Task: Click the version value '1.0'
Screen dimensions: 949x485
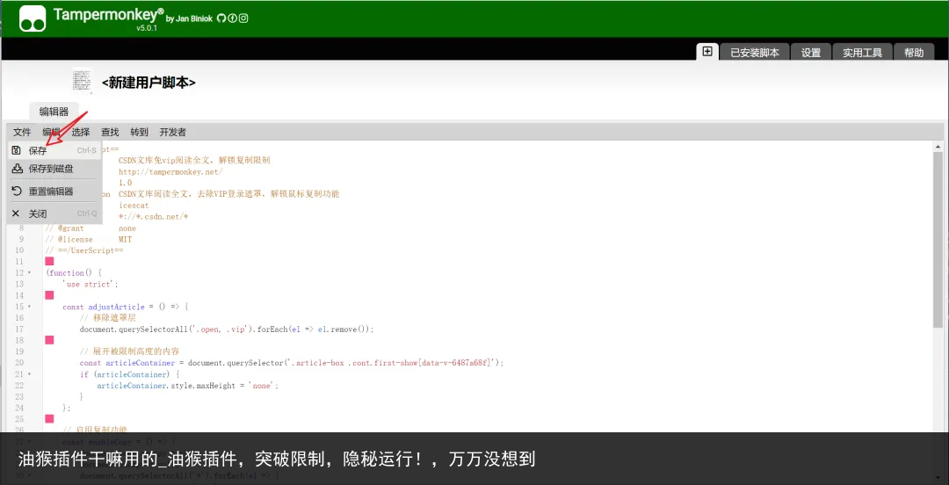Action: coord(126,183)
